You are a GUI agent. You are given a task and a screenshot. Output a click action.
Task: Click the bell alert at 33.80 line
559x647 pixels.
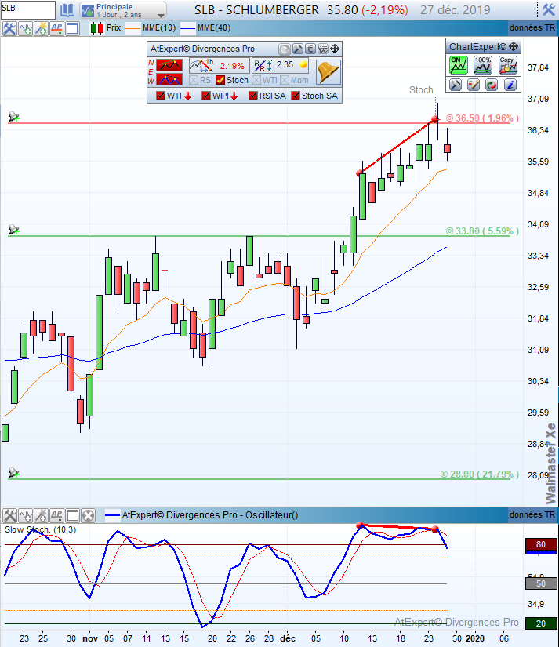[13, 230]
